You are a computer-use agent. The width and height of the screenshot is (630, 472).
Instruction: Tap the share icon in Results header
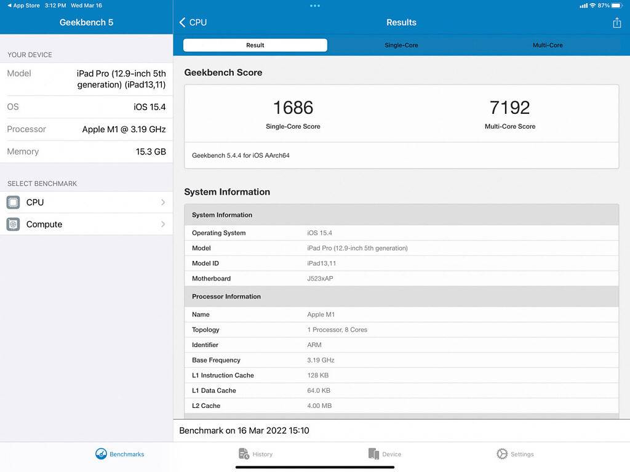click(616, 23)
